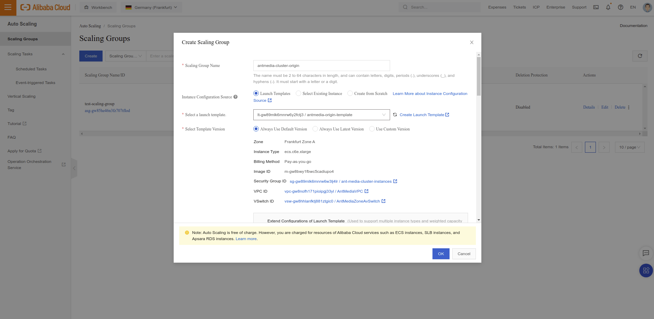Image resolution: width=654 pixels, height=319 pixels.
Task: Confirm dialog with OK button
Action: pos(441,254)
